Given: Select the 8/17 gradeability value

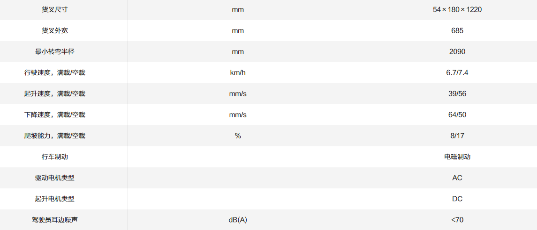Looking at the screenshot, I should 457,136.
